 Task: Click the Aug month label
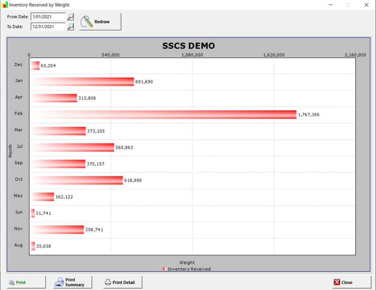(x=19, y=245)
